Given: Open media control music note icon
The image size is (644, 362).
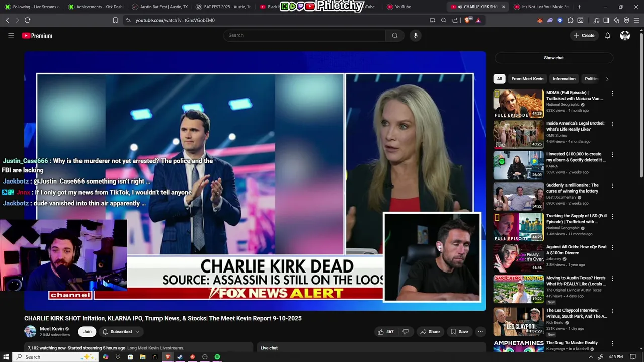Looking at the screenshot, I should tap(597, 20).
